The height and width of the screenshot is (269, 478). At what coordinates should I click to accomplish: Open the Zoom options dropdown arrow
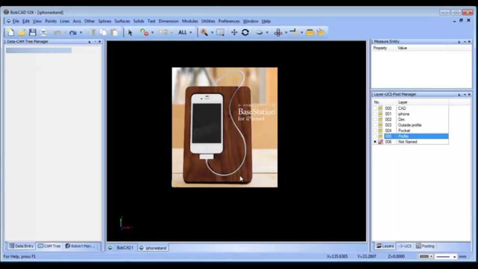coord(212,33)
